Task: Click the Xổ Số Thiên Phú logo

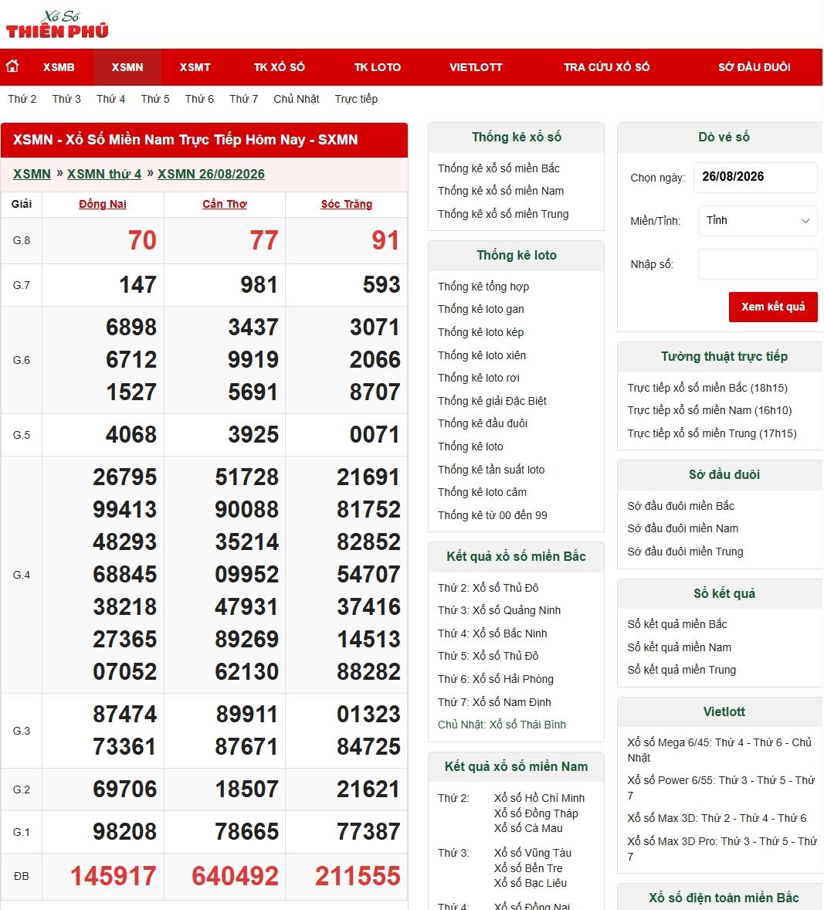Action: tap(57, 25)
